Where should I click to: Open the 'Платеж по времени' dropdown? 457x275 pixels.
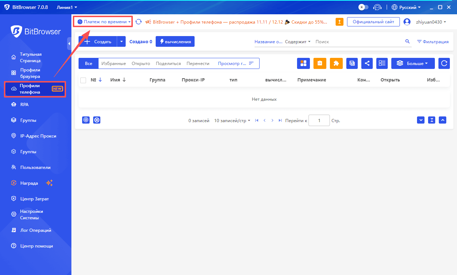pos(102,21)
